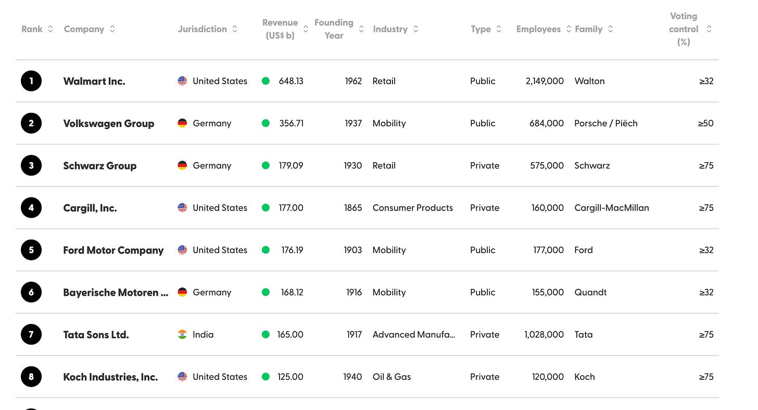Click rank 4 badge
Image resolution: width=758 pixels, height=410 pixels.
[31, 208]
